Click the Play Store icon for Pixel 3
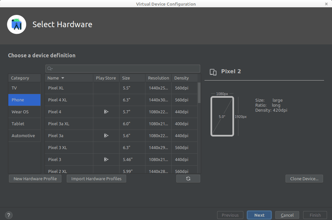 tap(106, 159)
